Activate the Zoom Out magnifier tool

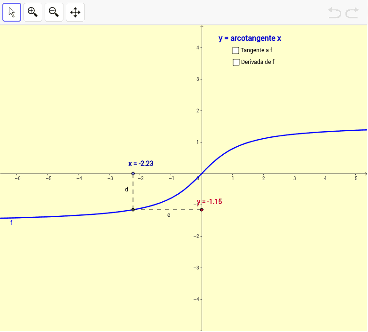point(54,12)
